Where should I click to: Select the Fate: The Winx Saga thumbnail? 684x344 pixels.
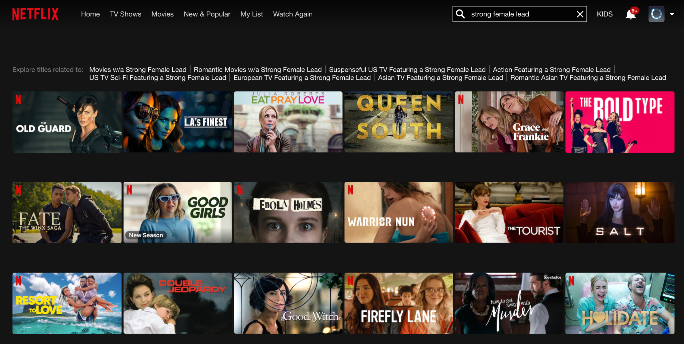(67, 213)
